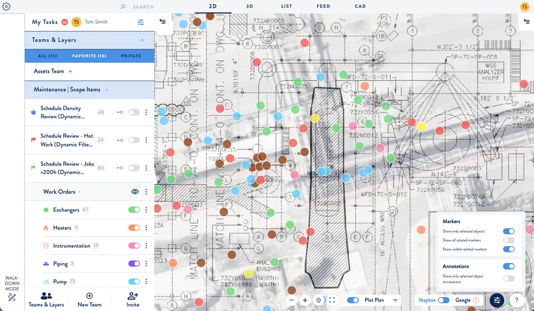Screen dimensions: 534x311
Task: Collapse the left panel using the arrow icon
Action: pyautogui.click(x=163, y=22)
